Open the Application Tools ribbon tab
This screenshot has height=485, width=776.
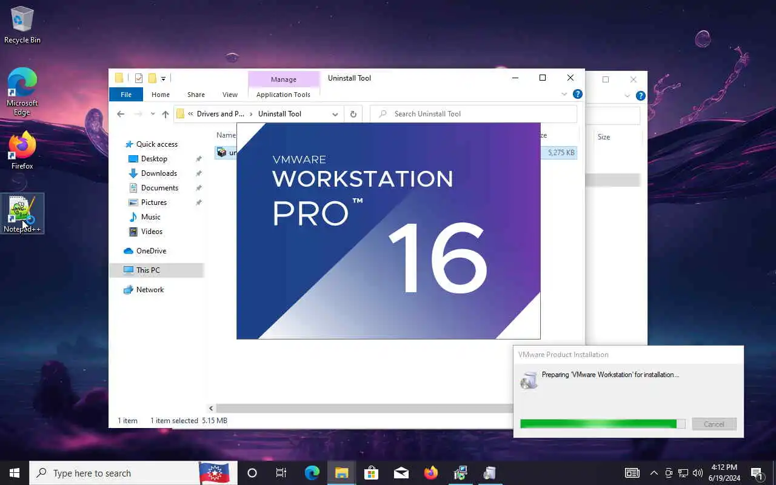(x=283, y=95)
